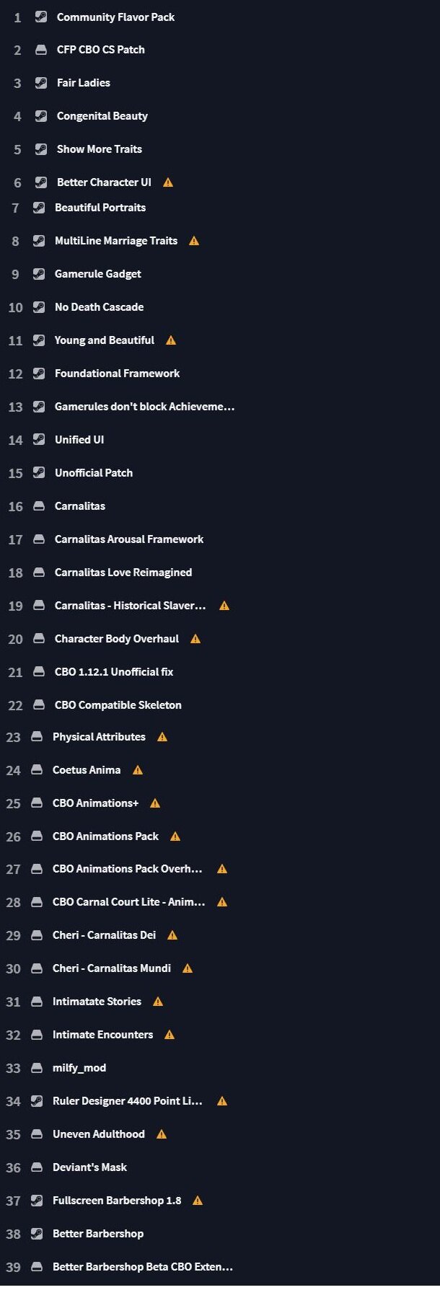Click the Steam Workshop icon for Fair Ladies
This screenshot has width=440, height=1290.
pos(39,82)
